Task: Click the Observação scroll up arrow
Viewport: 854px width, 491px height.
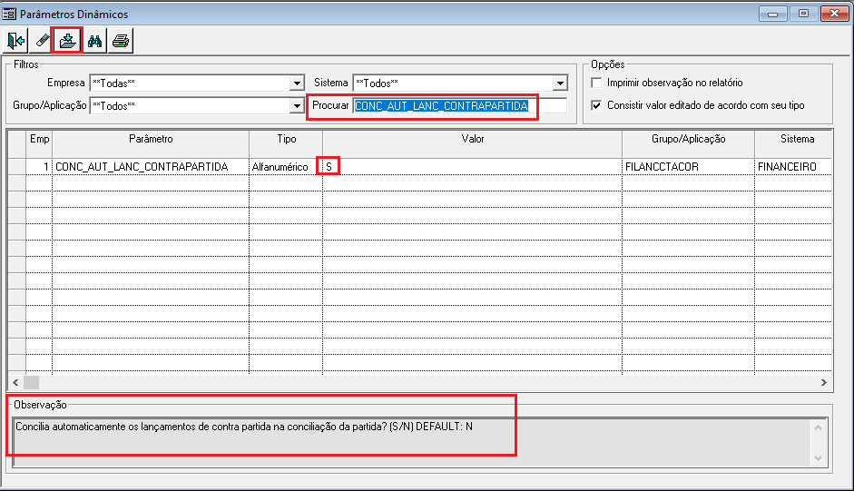Action: tap(818, 427)
